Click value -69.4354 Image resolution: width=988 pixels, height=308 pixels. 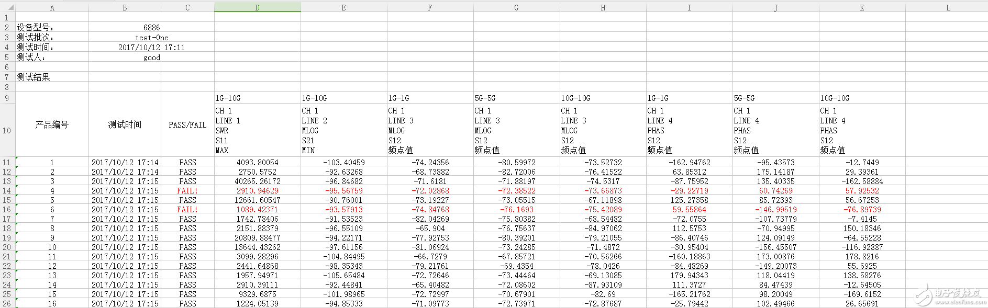pos(516,266)
